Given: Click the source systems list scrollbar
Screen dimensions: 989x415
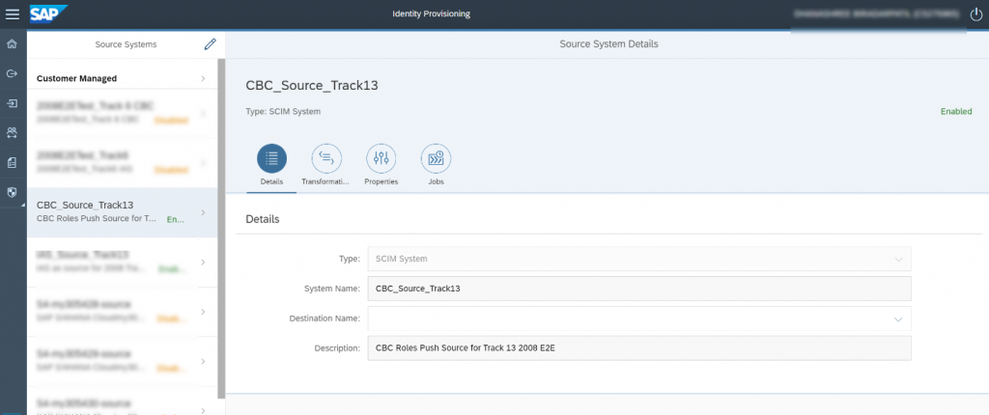Looking at the screenshot, I should click(x=221, y=229).
